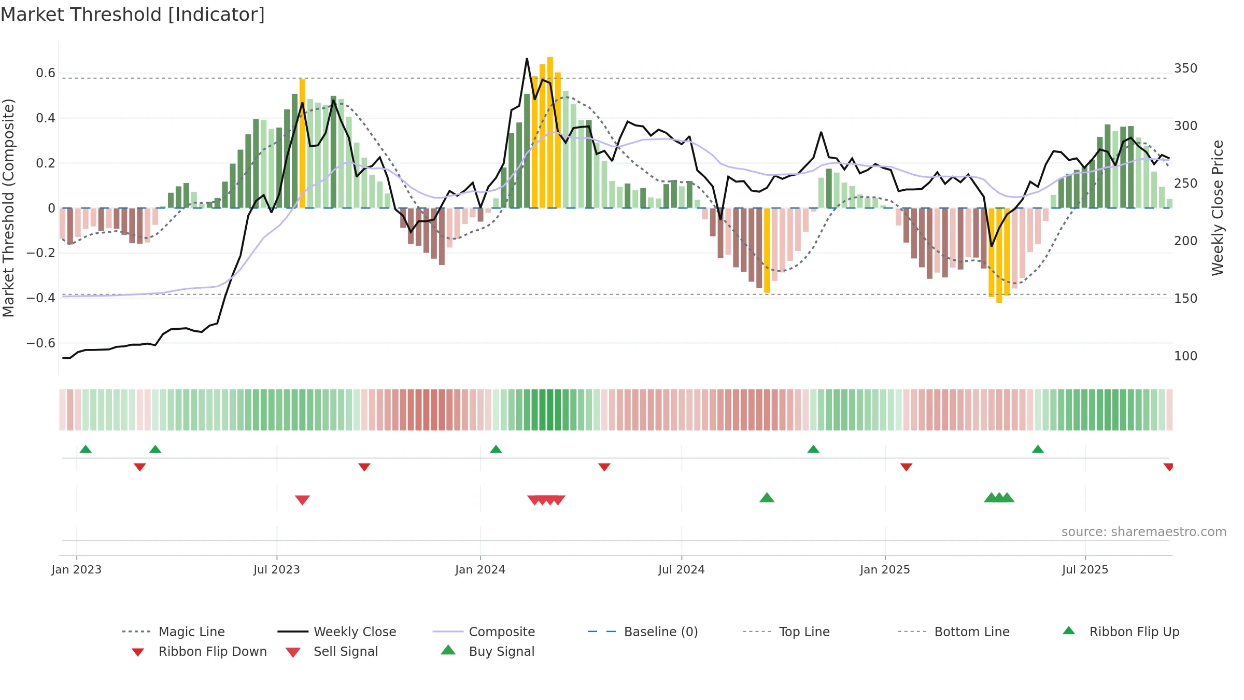Click the 150 price tick on right axis
This screenshot has height=700, width=1244.
click(1186, 299)
